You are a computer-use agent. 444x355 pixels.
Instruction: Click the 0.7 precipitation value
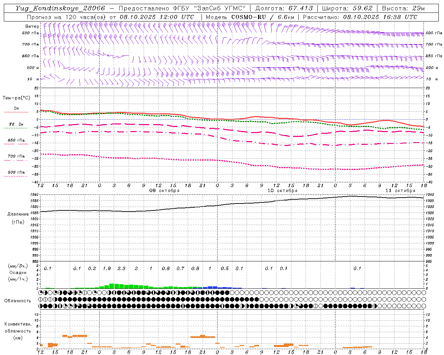[x=180, y=268]
